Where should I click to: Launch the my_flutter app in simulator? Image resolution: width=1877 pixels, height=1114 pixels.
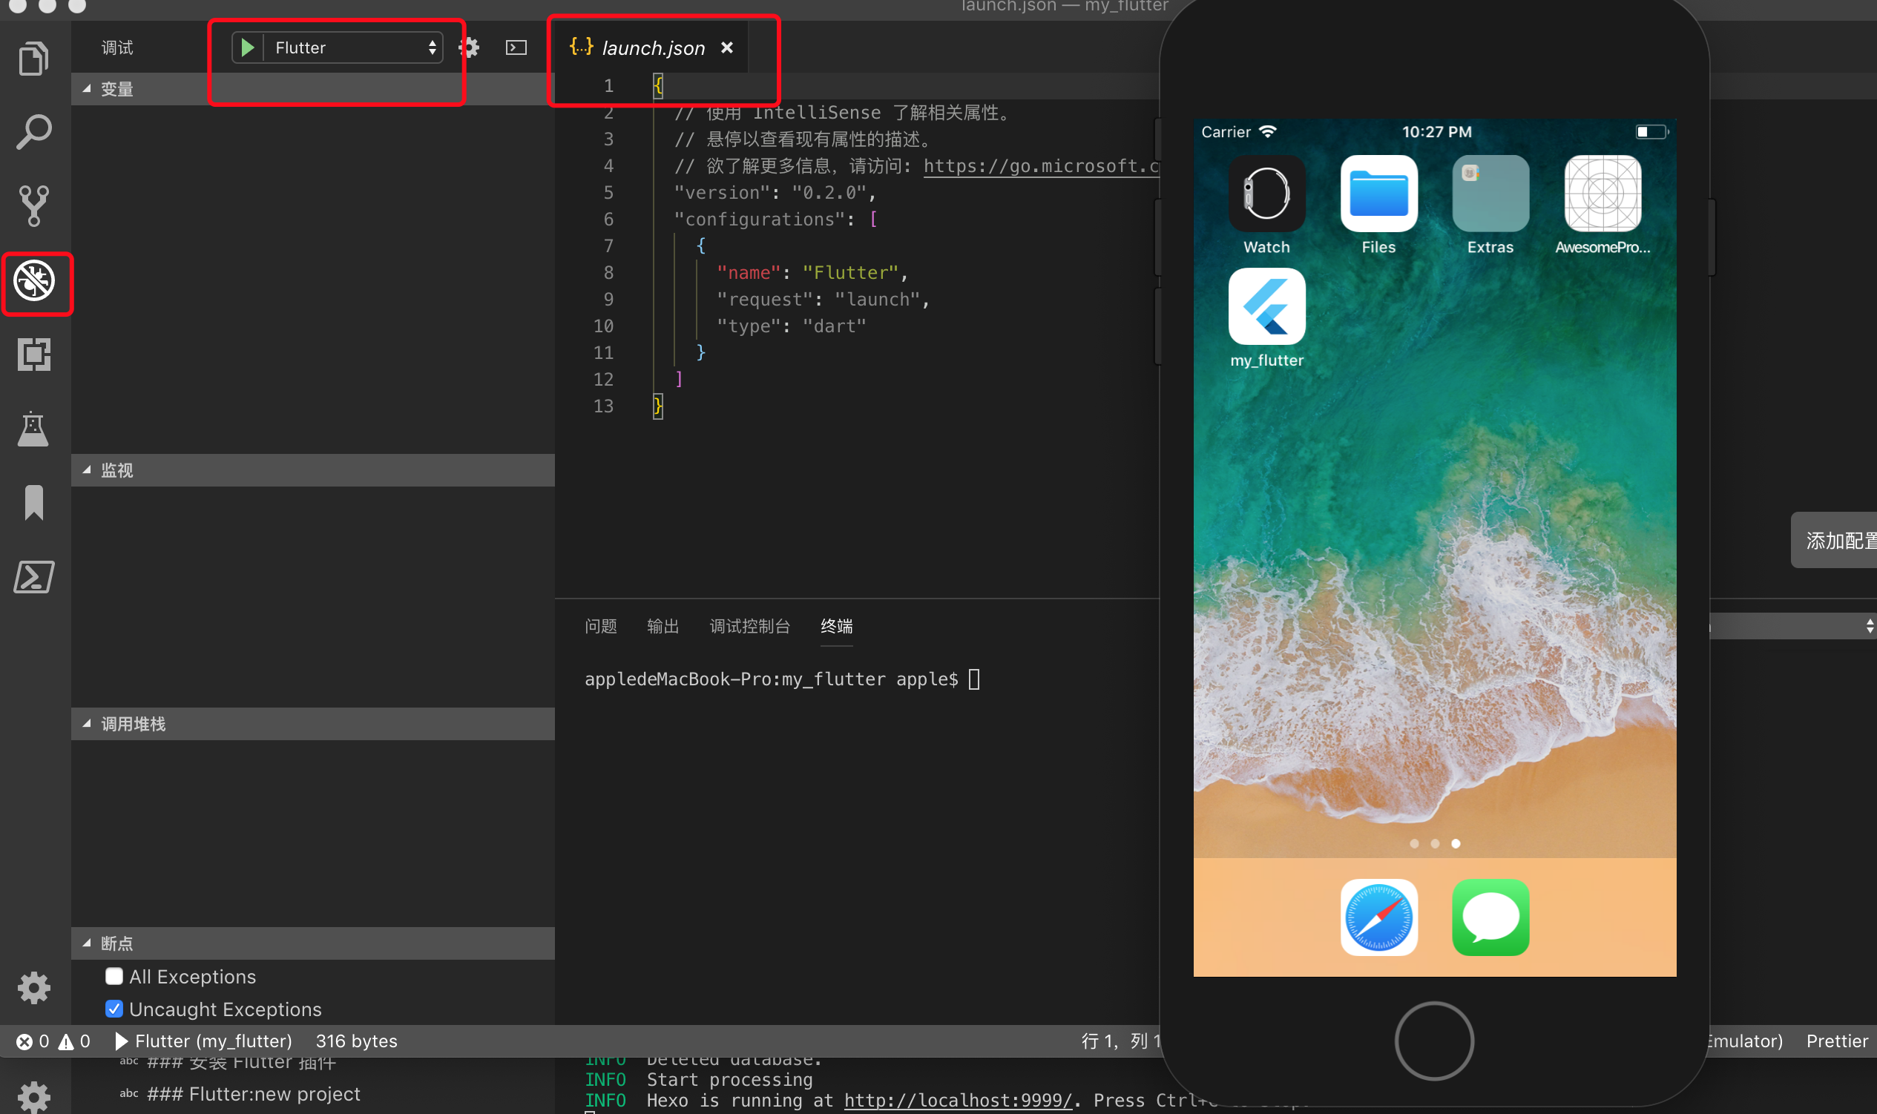point(1266,307)
